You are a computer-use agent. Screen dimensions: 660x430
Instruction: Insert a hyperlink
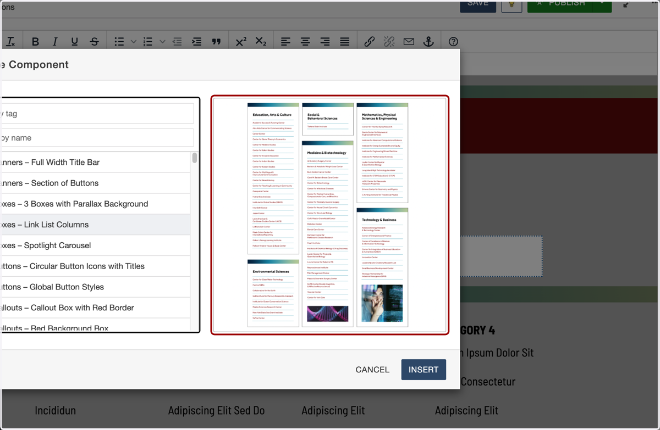(369, 42)
